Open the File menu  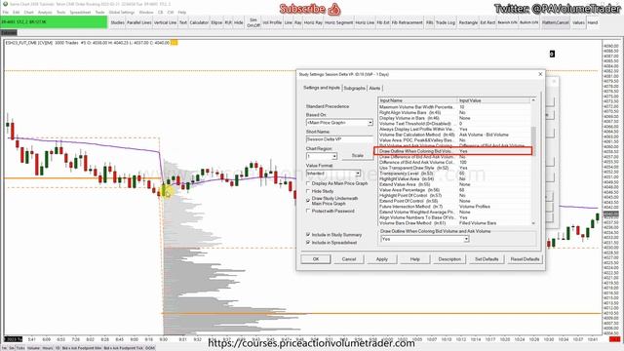(x=5, y=13)
